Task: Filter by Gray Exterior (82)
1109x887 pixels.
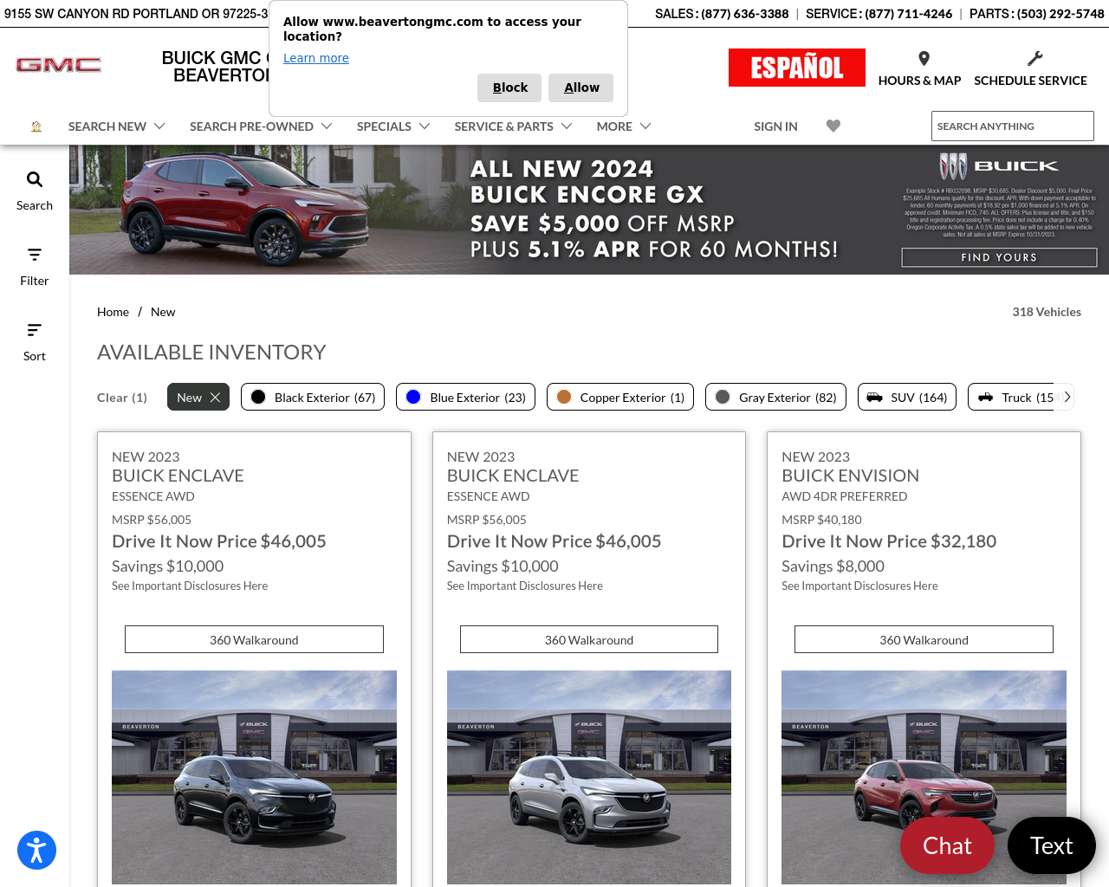Action: [775, 397]
